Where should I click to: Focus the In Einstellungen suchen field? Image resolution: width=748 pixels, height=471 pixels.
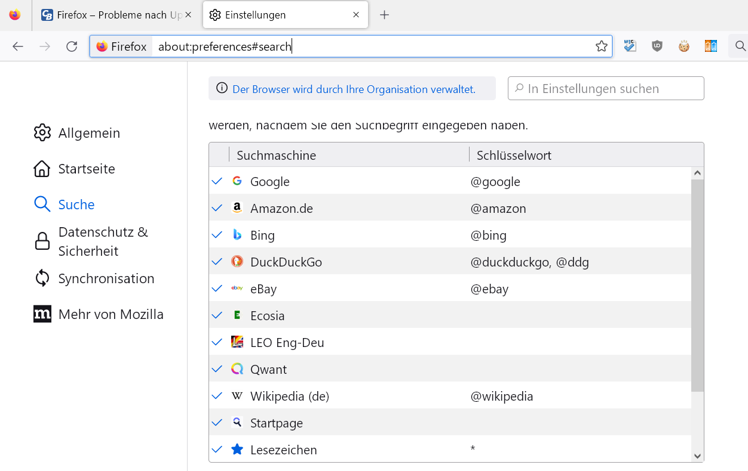[609, 89]
